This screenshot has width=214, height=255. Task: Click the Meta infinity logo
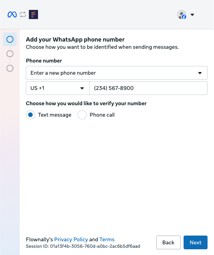12,14
